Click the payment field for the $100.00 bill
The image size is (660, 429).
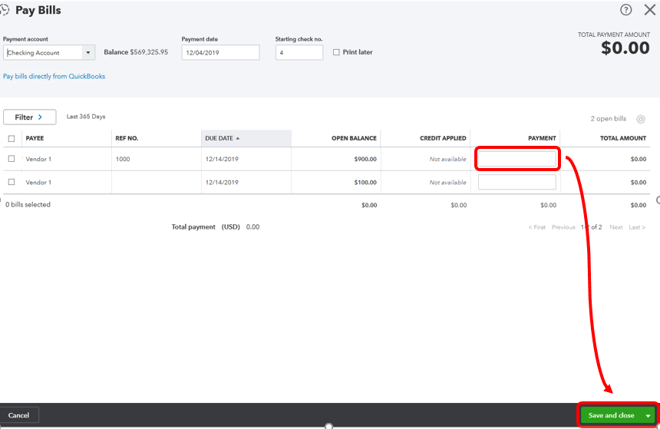click(517, 182)
